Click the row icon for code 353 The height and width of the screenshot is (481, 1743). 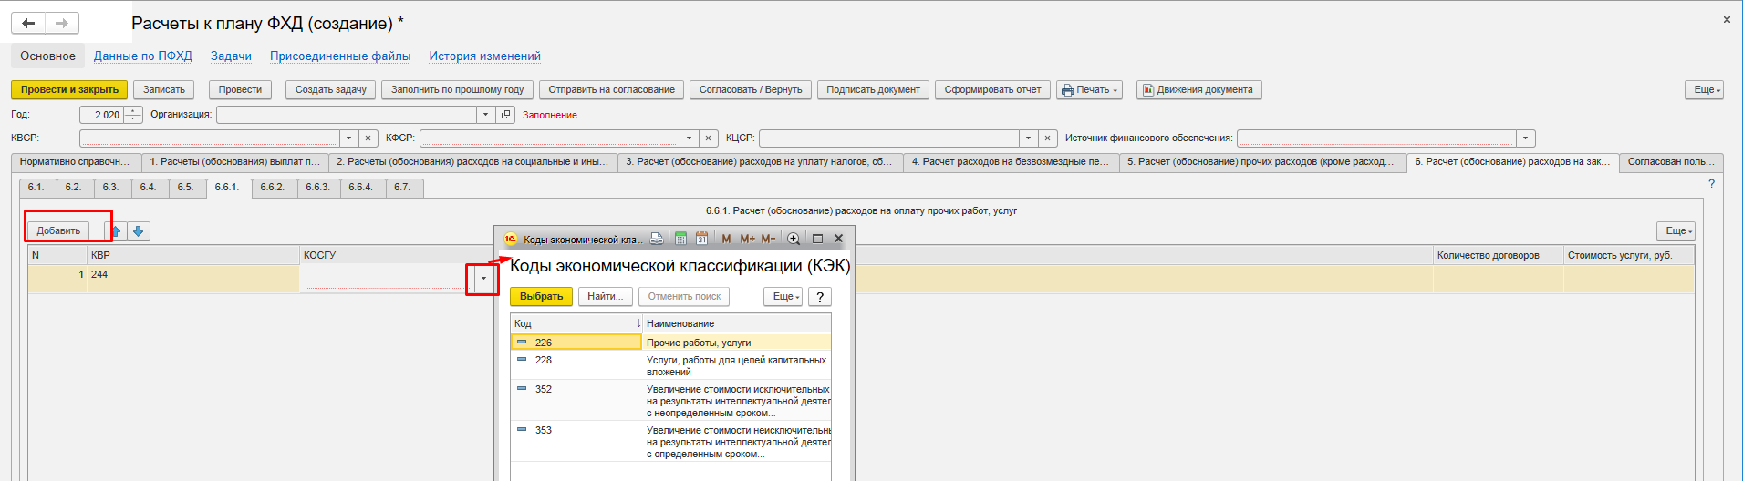click(522, 430)
